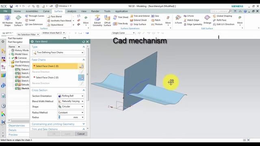Select the I-Form command
Viewport: 260px width, 146px height.
pyautogui.click(x=188, y=16)
